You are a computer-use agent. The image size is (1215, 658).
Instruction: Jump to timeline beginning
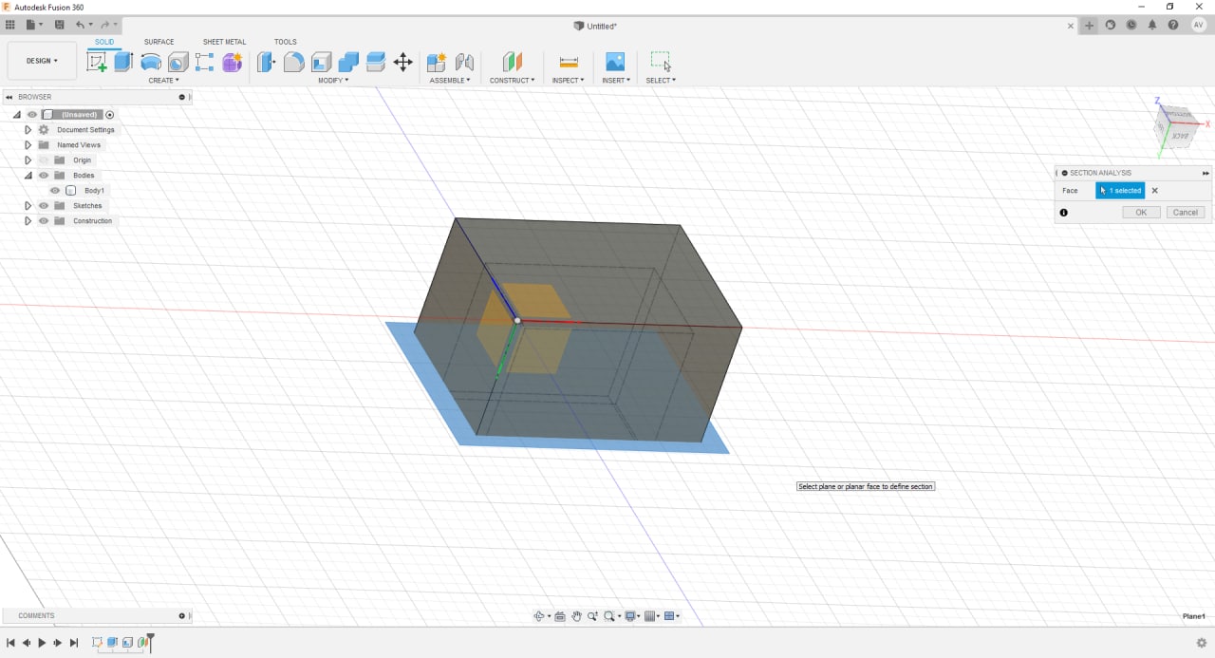pos(10,643)
